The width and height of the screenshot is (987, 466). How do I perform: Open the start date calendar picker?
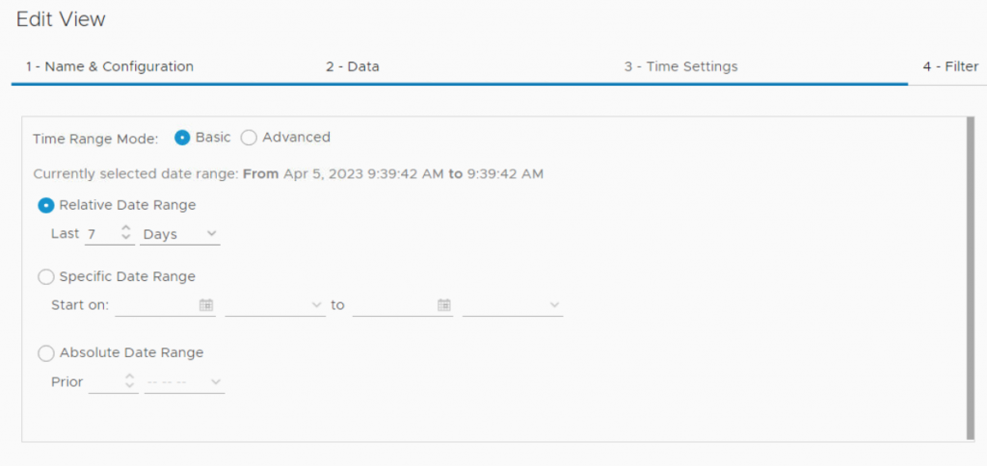(x=205, y=305)
